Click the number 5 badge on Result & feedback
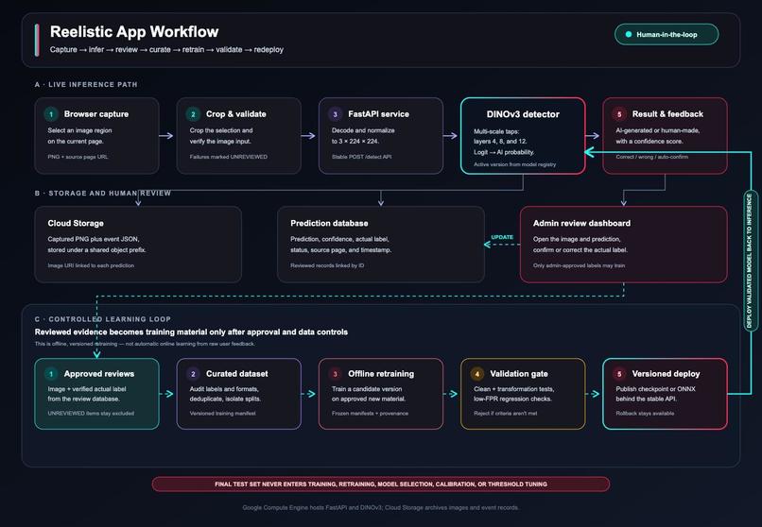762x527 pixels. 619,114
